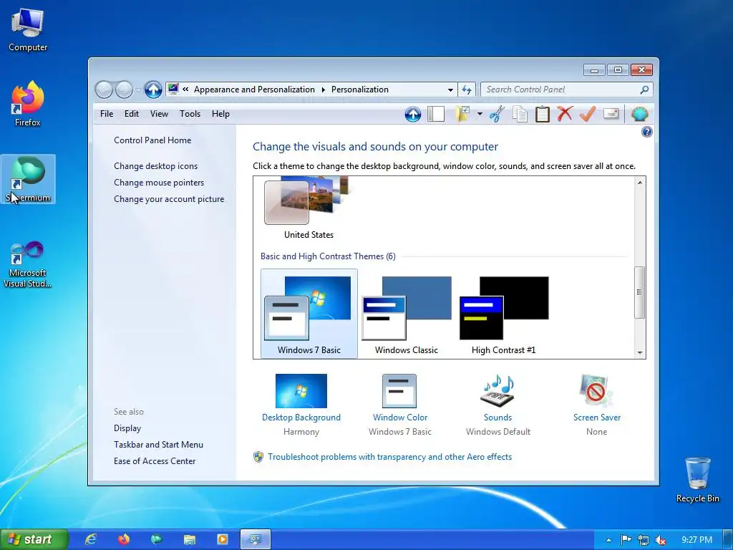Open the Help menu
The width and height of the screenshot is (733, 550).
point(220,114)
